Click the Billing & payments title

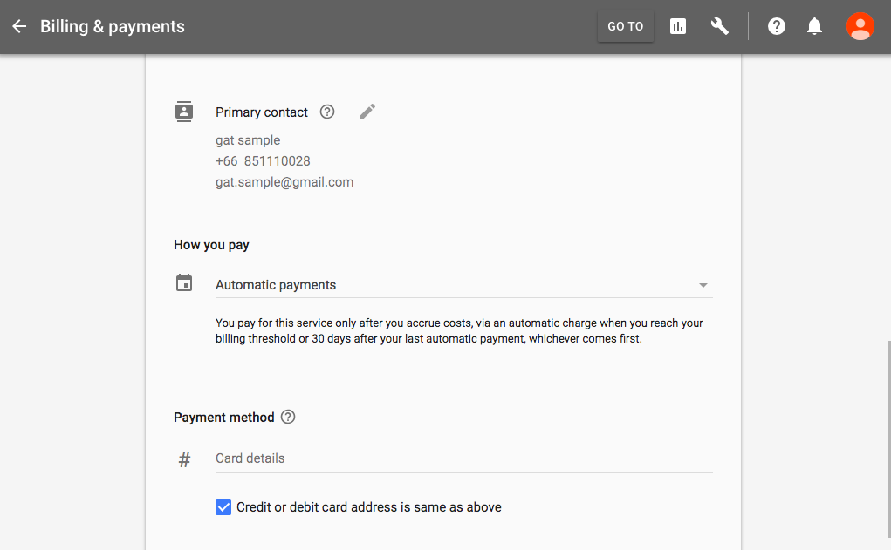pyautogui.click(x=113, y=26)
